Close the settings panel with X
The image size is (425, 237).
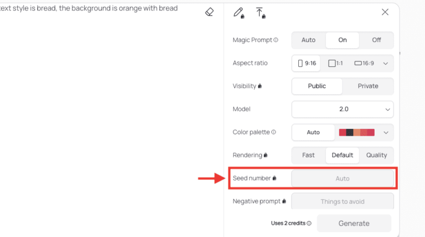[385, 12]
